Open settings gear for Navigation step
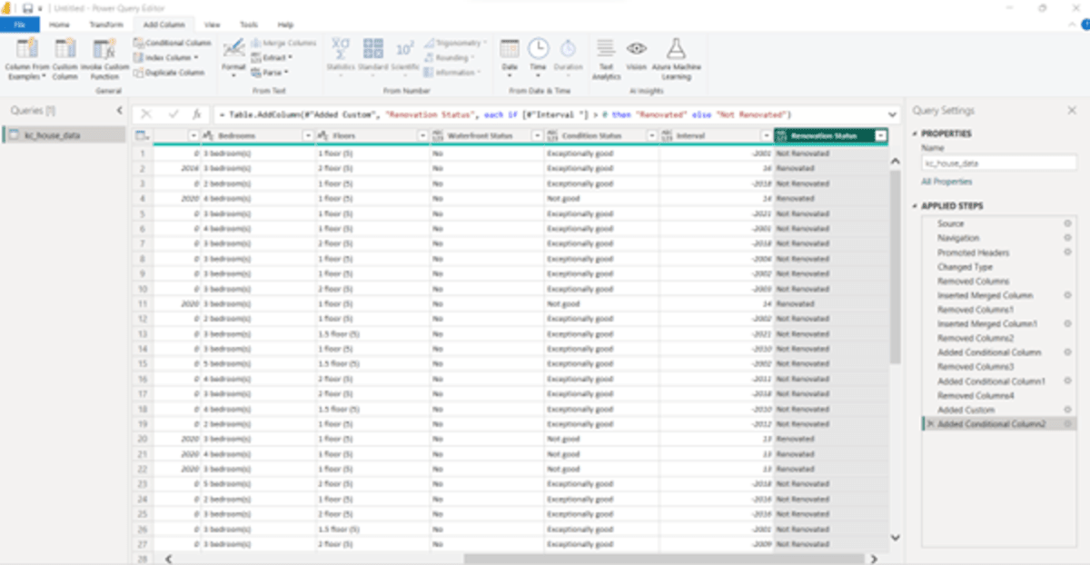The width and height of the screenshot is (1090, 565). [1067, 238]
